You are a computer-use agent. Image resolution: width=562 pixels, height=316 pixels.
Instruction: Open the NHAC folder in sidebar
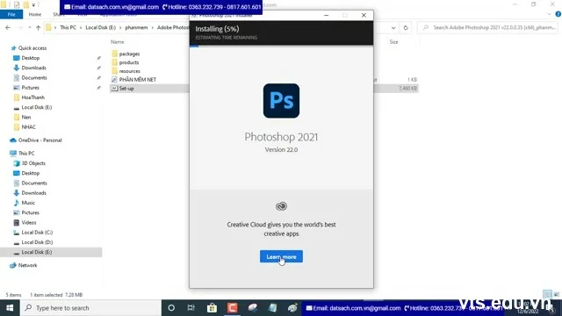(x=28, y=126)
